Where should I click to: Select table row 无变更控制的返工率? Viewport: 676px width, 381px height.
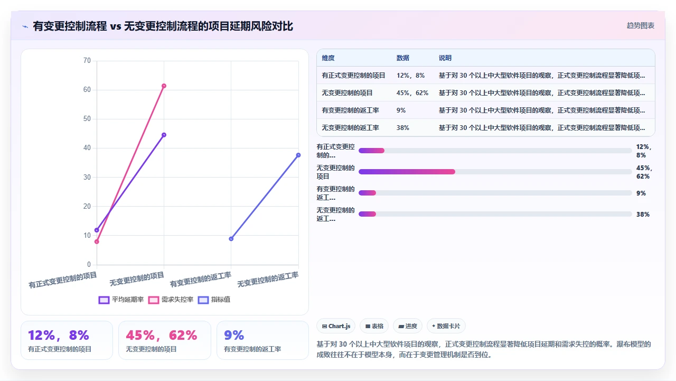pyautogui.click(x=486, y=128)
